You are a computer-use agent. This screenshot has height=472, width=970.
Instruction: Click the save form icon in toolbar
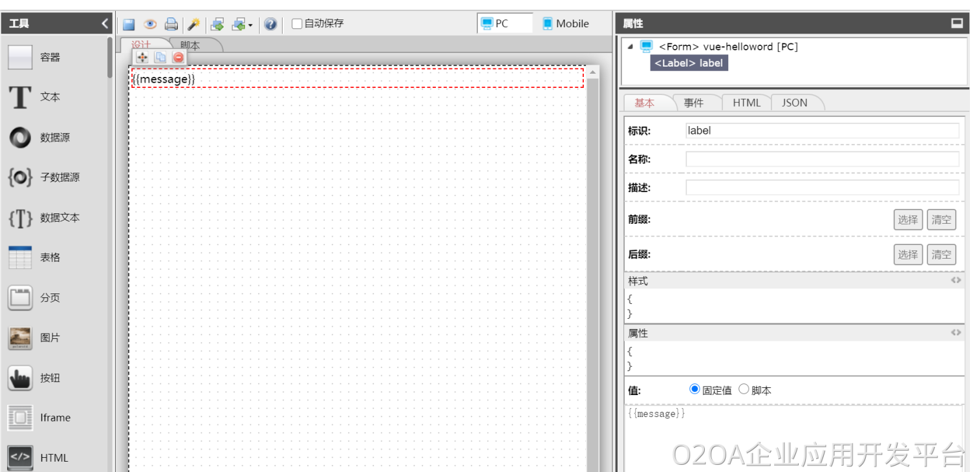pyautogui.click(x=129, y=25)
